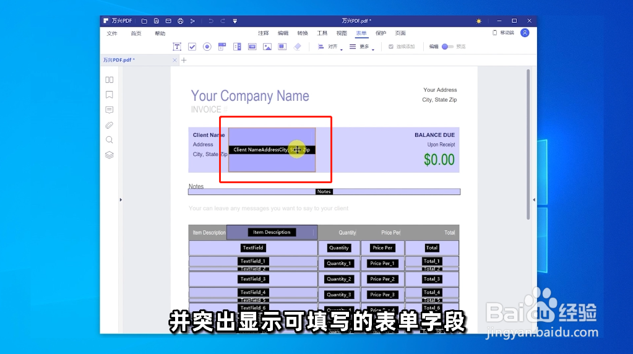Select the TextField form field
633x354 pixels.
[253, 248]
